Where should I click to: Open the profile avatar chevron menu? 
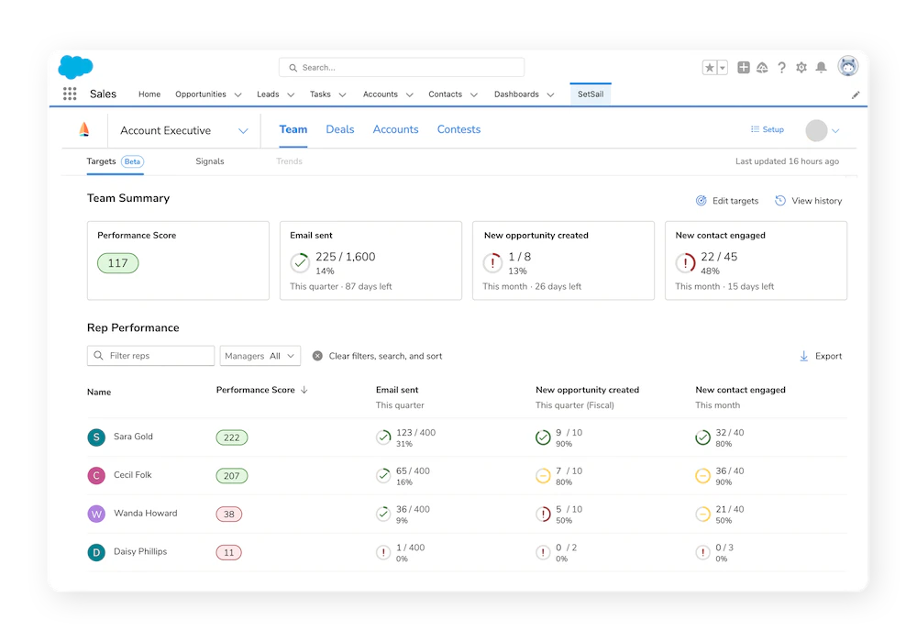[x=834, y=130]
